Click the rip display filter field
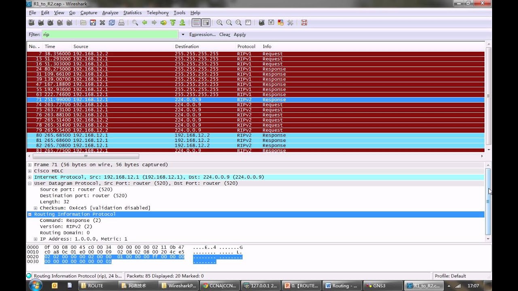This screenshot has width=518, height=291. [x=110, y=35]
